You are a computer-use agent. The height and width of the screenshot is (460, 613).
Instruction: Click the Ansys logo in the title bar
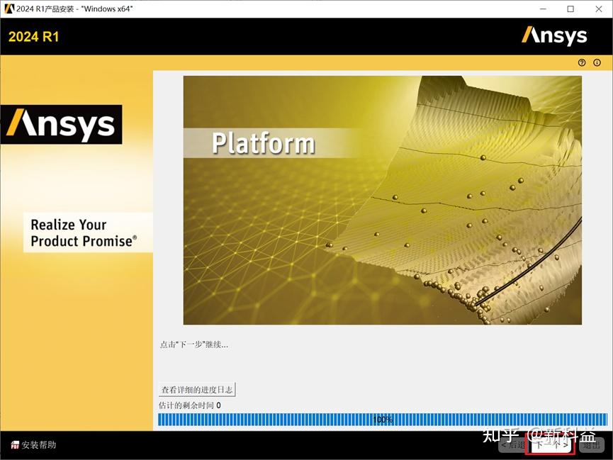(x=555, y=35)
